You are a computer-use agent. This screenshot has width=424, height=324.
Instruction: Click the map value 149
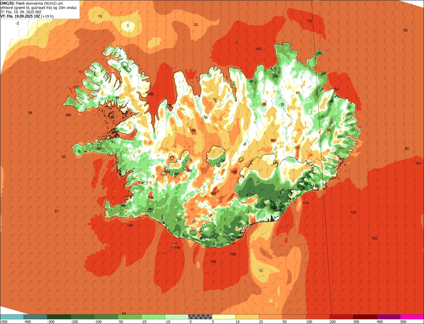[x=234, y=172]
